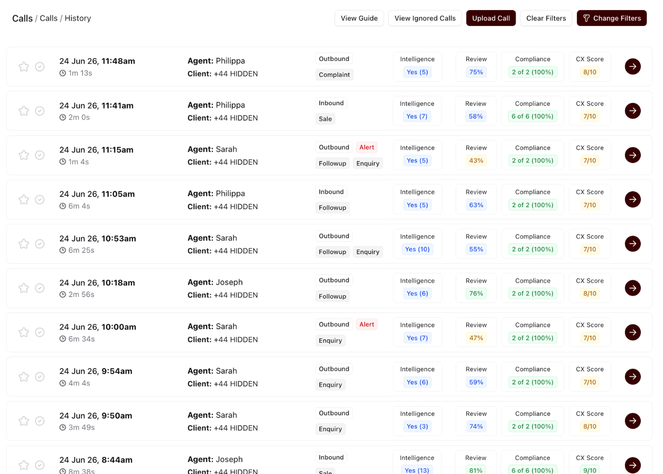The height and width of the screenshot is (474, 663).
Task: Mark the 11:41am call as checked
Action: pos(40,111)
